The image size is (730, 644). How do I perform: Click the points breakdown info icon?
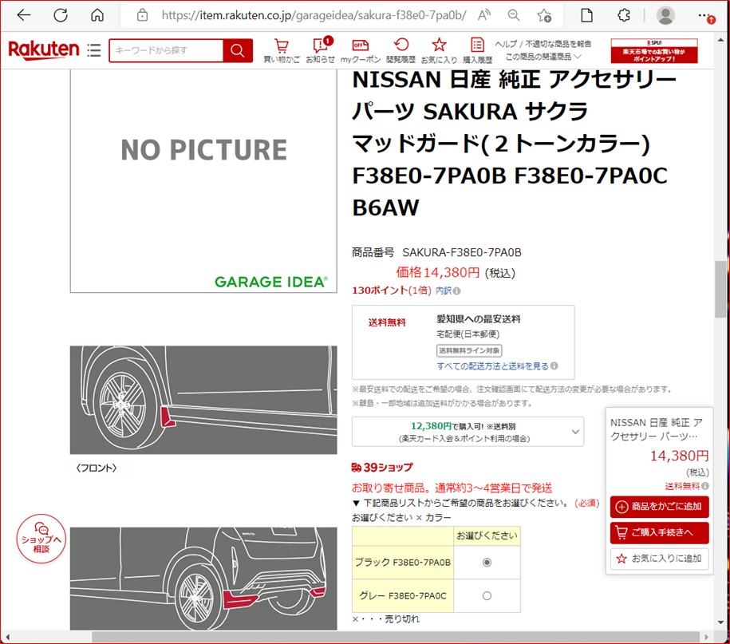point(456,291)
